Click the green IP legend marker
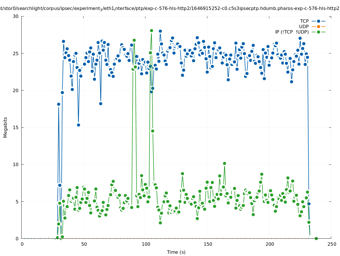 pyautogui.click(x=318, y=32)
